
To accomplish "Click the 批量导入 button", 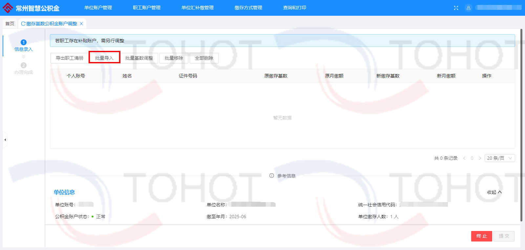I will coord(104,58).
